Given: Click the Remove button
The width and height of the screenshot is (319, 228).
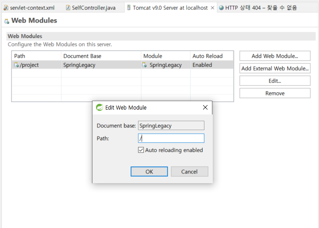Looking at the screenshot, I should (x=275, y=93).
